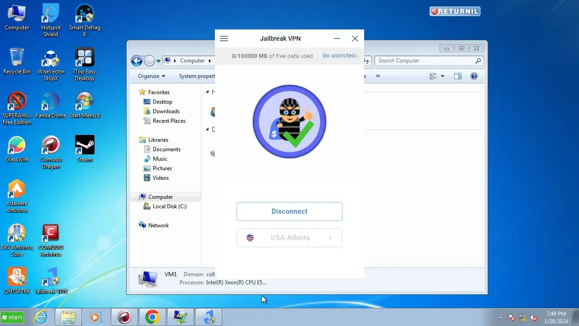579x326 pixels.
Task: Select the Music library
Action: click(160, 159)
